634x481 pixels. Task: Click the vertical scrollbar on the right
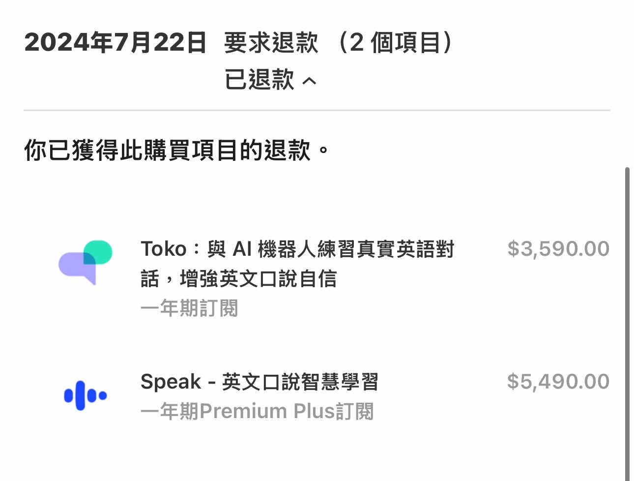pyautogui.click(x=627, y=320)
